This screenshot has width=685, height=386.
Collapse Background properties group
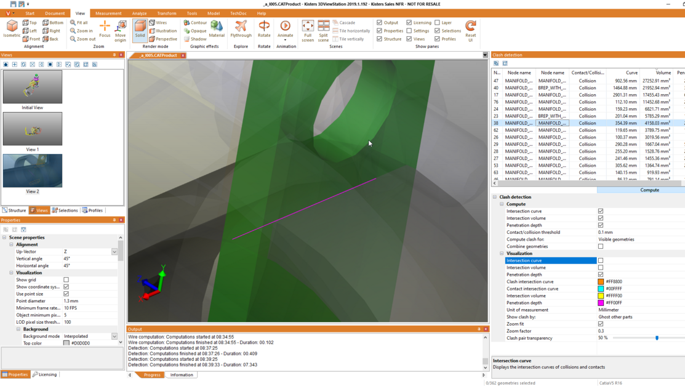pyautogui.click(x=18, y=329)
